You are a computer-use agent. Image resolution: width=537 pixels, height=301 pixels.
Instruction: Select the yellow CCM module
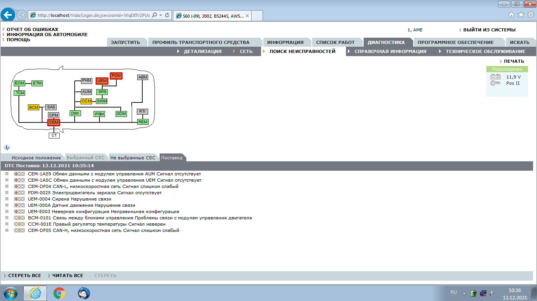86,101
